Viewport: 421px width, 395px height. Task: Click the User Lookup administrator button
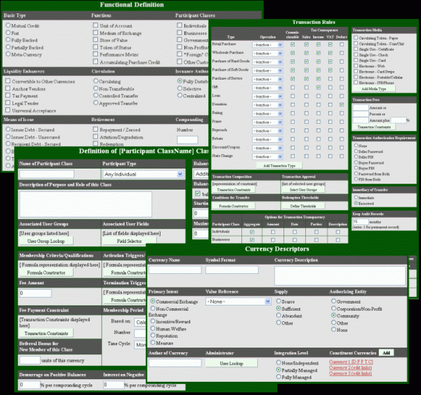click(x=232, y=363)
